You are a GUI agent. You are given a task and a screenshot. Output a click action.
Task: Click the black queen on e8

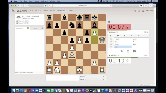pos(79,18)
